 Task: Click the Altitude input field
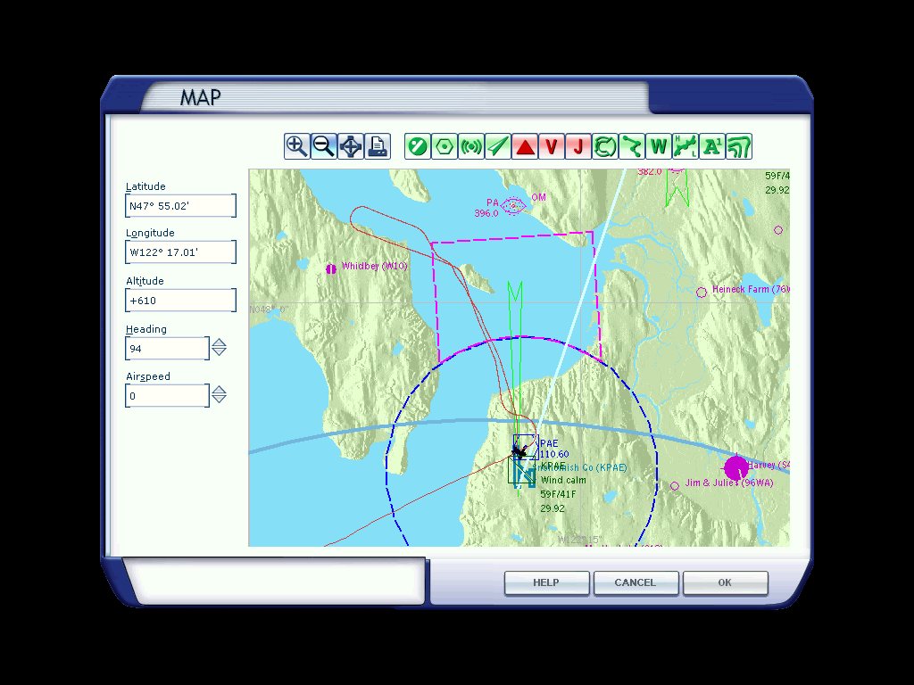coord(180,301)
